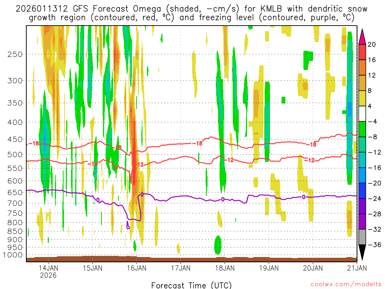Click the colorbar value label -28
The image size is (385, 289).
374,214
